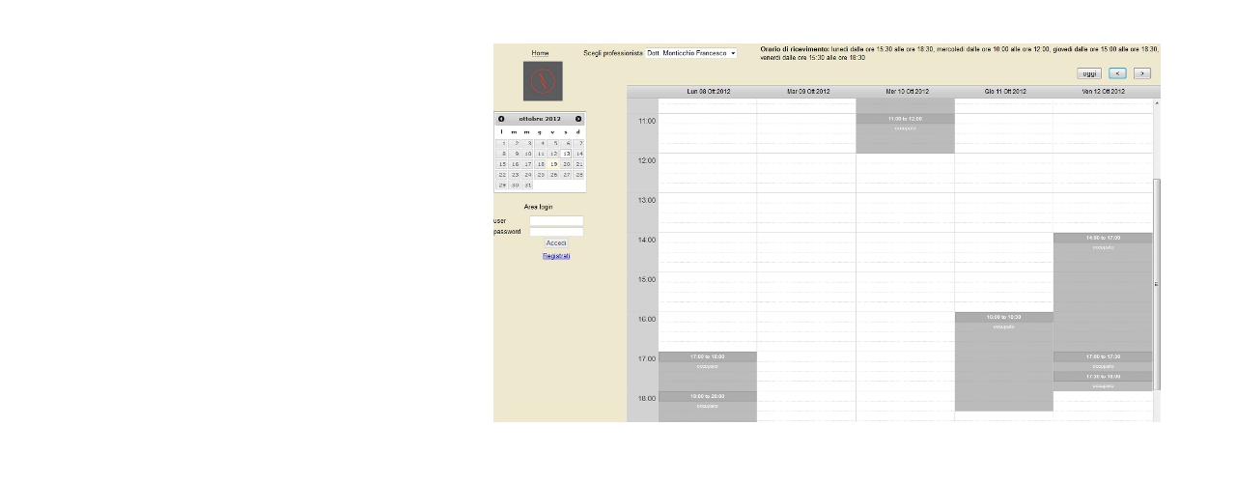This screenshot has width=1236, height=483.
Task: Click the 12:00 time label
Action: click(x=646, y=160)
